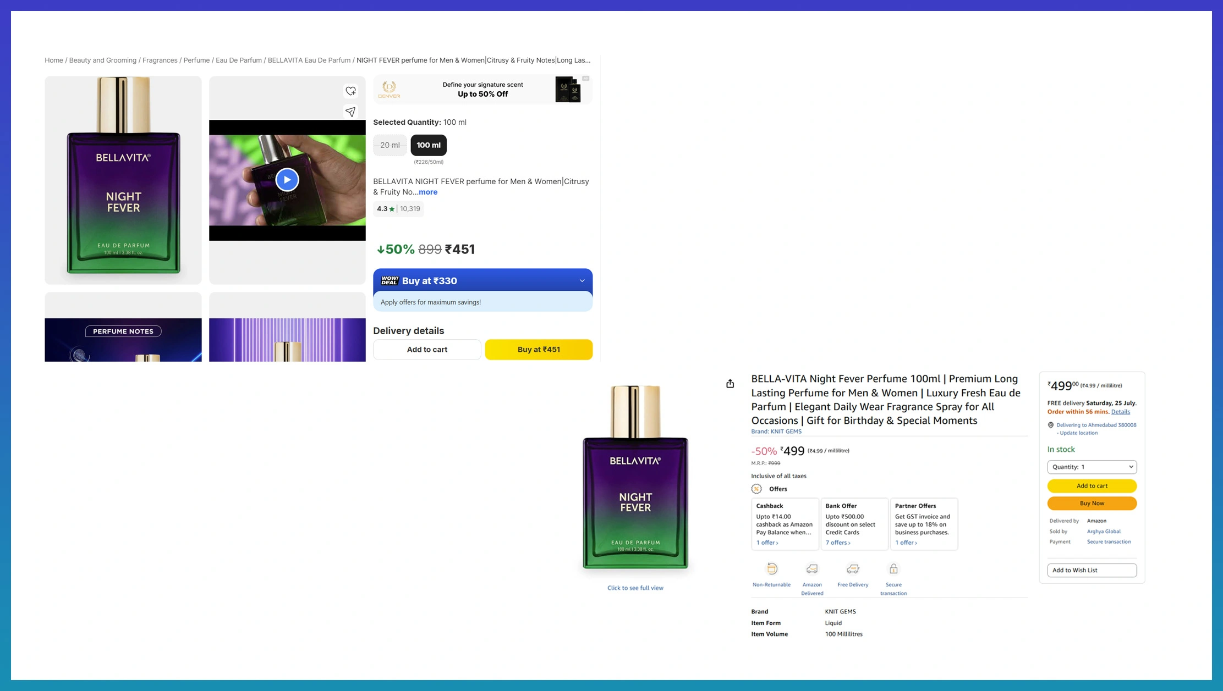1223x691 pixels.
Task: Click the Denver brand logo in ad
Action: pyautogui.click(x=389, y=89)
